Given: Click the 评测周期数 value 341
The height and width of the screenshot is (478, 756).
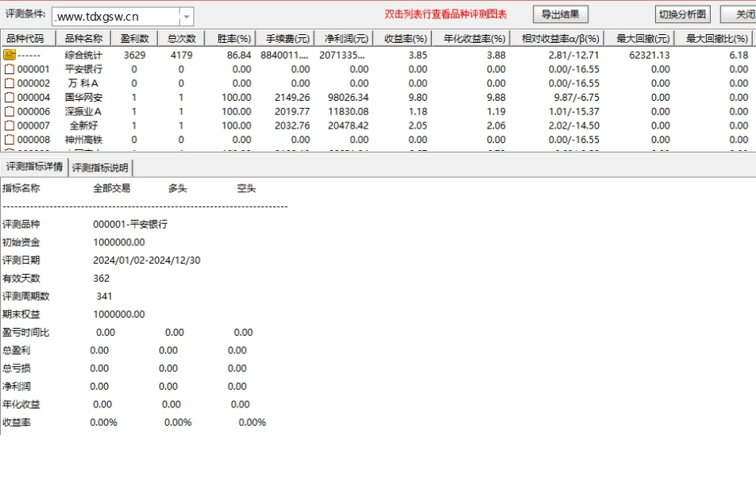Looking at the screenshot, I should click(104, 296).
